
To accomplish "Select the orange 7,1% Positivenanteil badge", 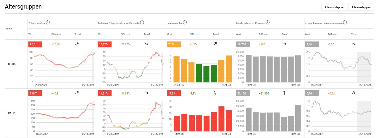I will [174, 44].
